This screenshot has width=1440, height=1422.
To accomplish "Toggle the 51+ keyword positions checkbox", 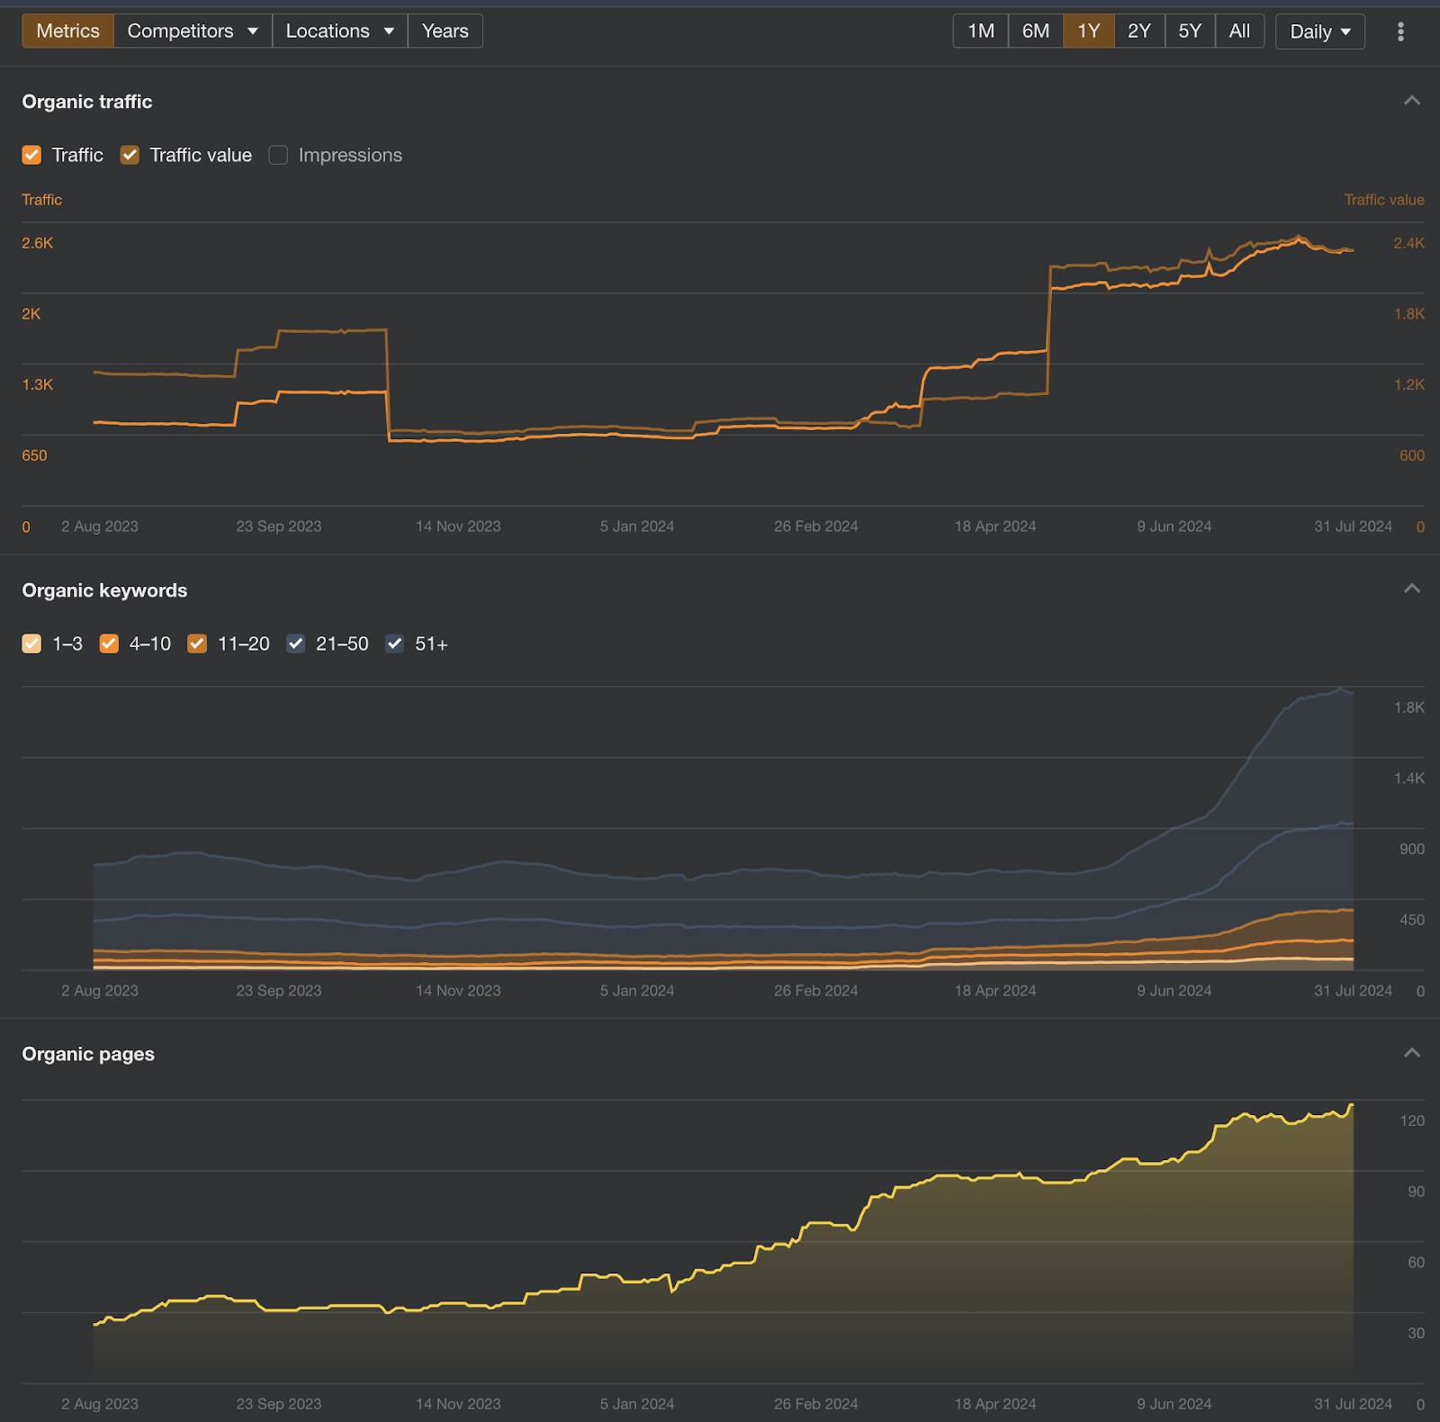I will click(394, 643).
